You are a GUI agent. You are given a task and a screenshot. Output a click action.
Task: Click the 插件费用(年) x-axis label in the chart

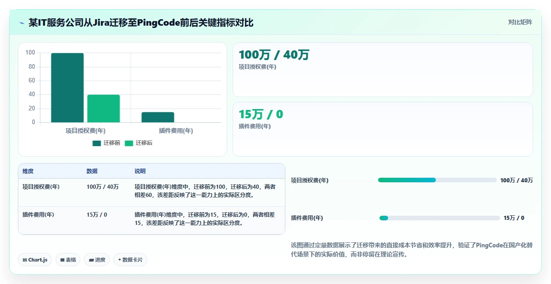tap(176, 131)
